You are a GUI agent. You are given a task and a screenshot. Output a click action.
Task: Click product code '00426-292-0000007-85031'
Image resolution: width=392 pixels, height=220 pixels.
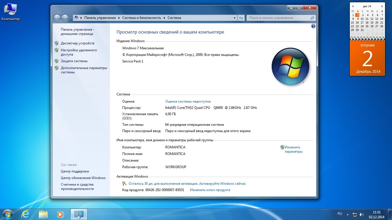pos(165,190)
